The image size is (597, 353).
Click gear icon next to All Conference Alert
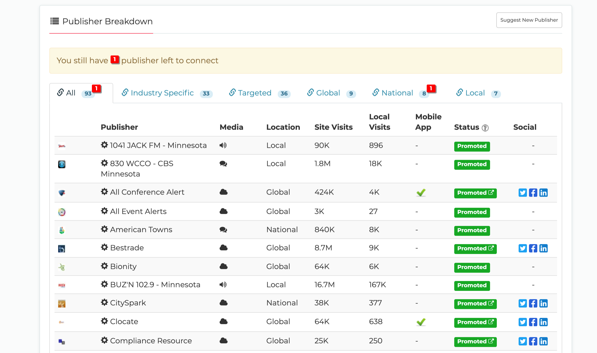(x=104, y=192)
